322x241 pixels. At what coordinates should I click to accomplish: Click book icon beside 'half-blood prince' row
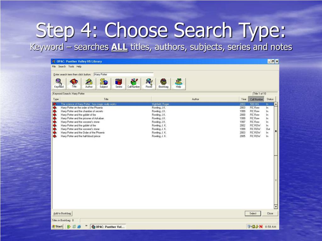(x=55, y=136)
